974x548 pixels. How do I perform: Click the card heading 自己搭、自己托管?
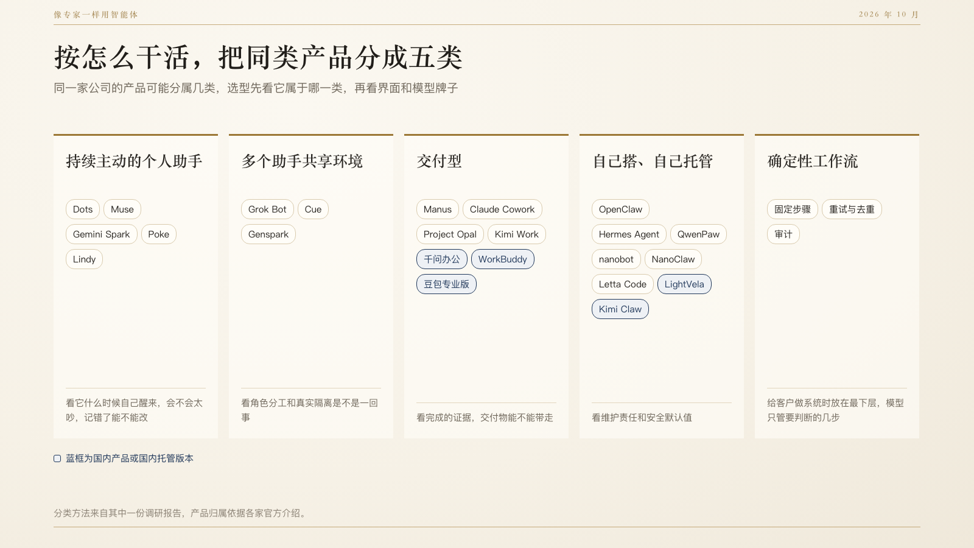[x=652, y=161]
